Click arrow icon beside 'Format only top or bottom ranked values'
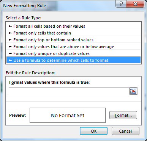The width and height of the screenshot is (147, 141). tap(11, 40)
